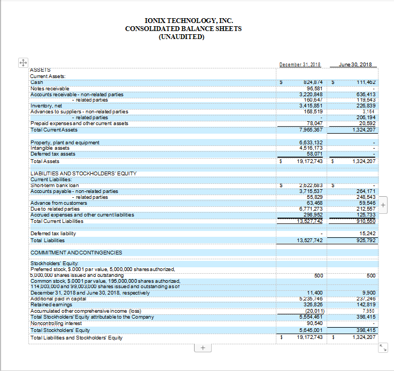Click Property, plant and equipment label
Screen dimensions: 394x371
click(65, 143)
